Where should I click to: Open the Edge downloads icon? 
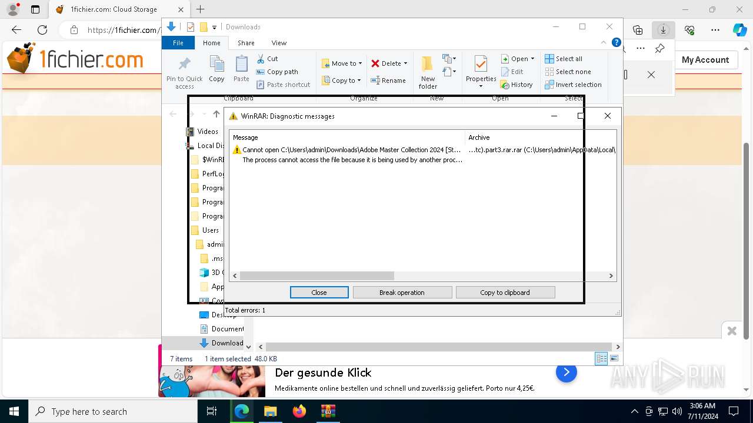[663, 30]
